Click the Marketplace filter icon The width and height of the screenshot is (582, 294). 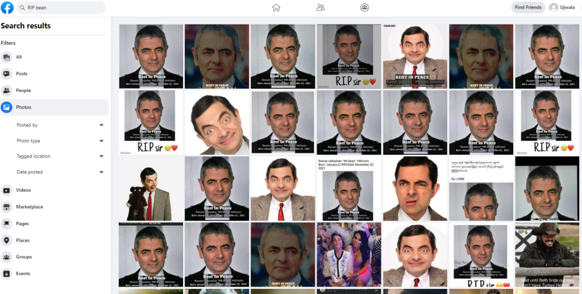point(7,207)
